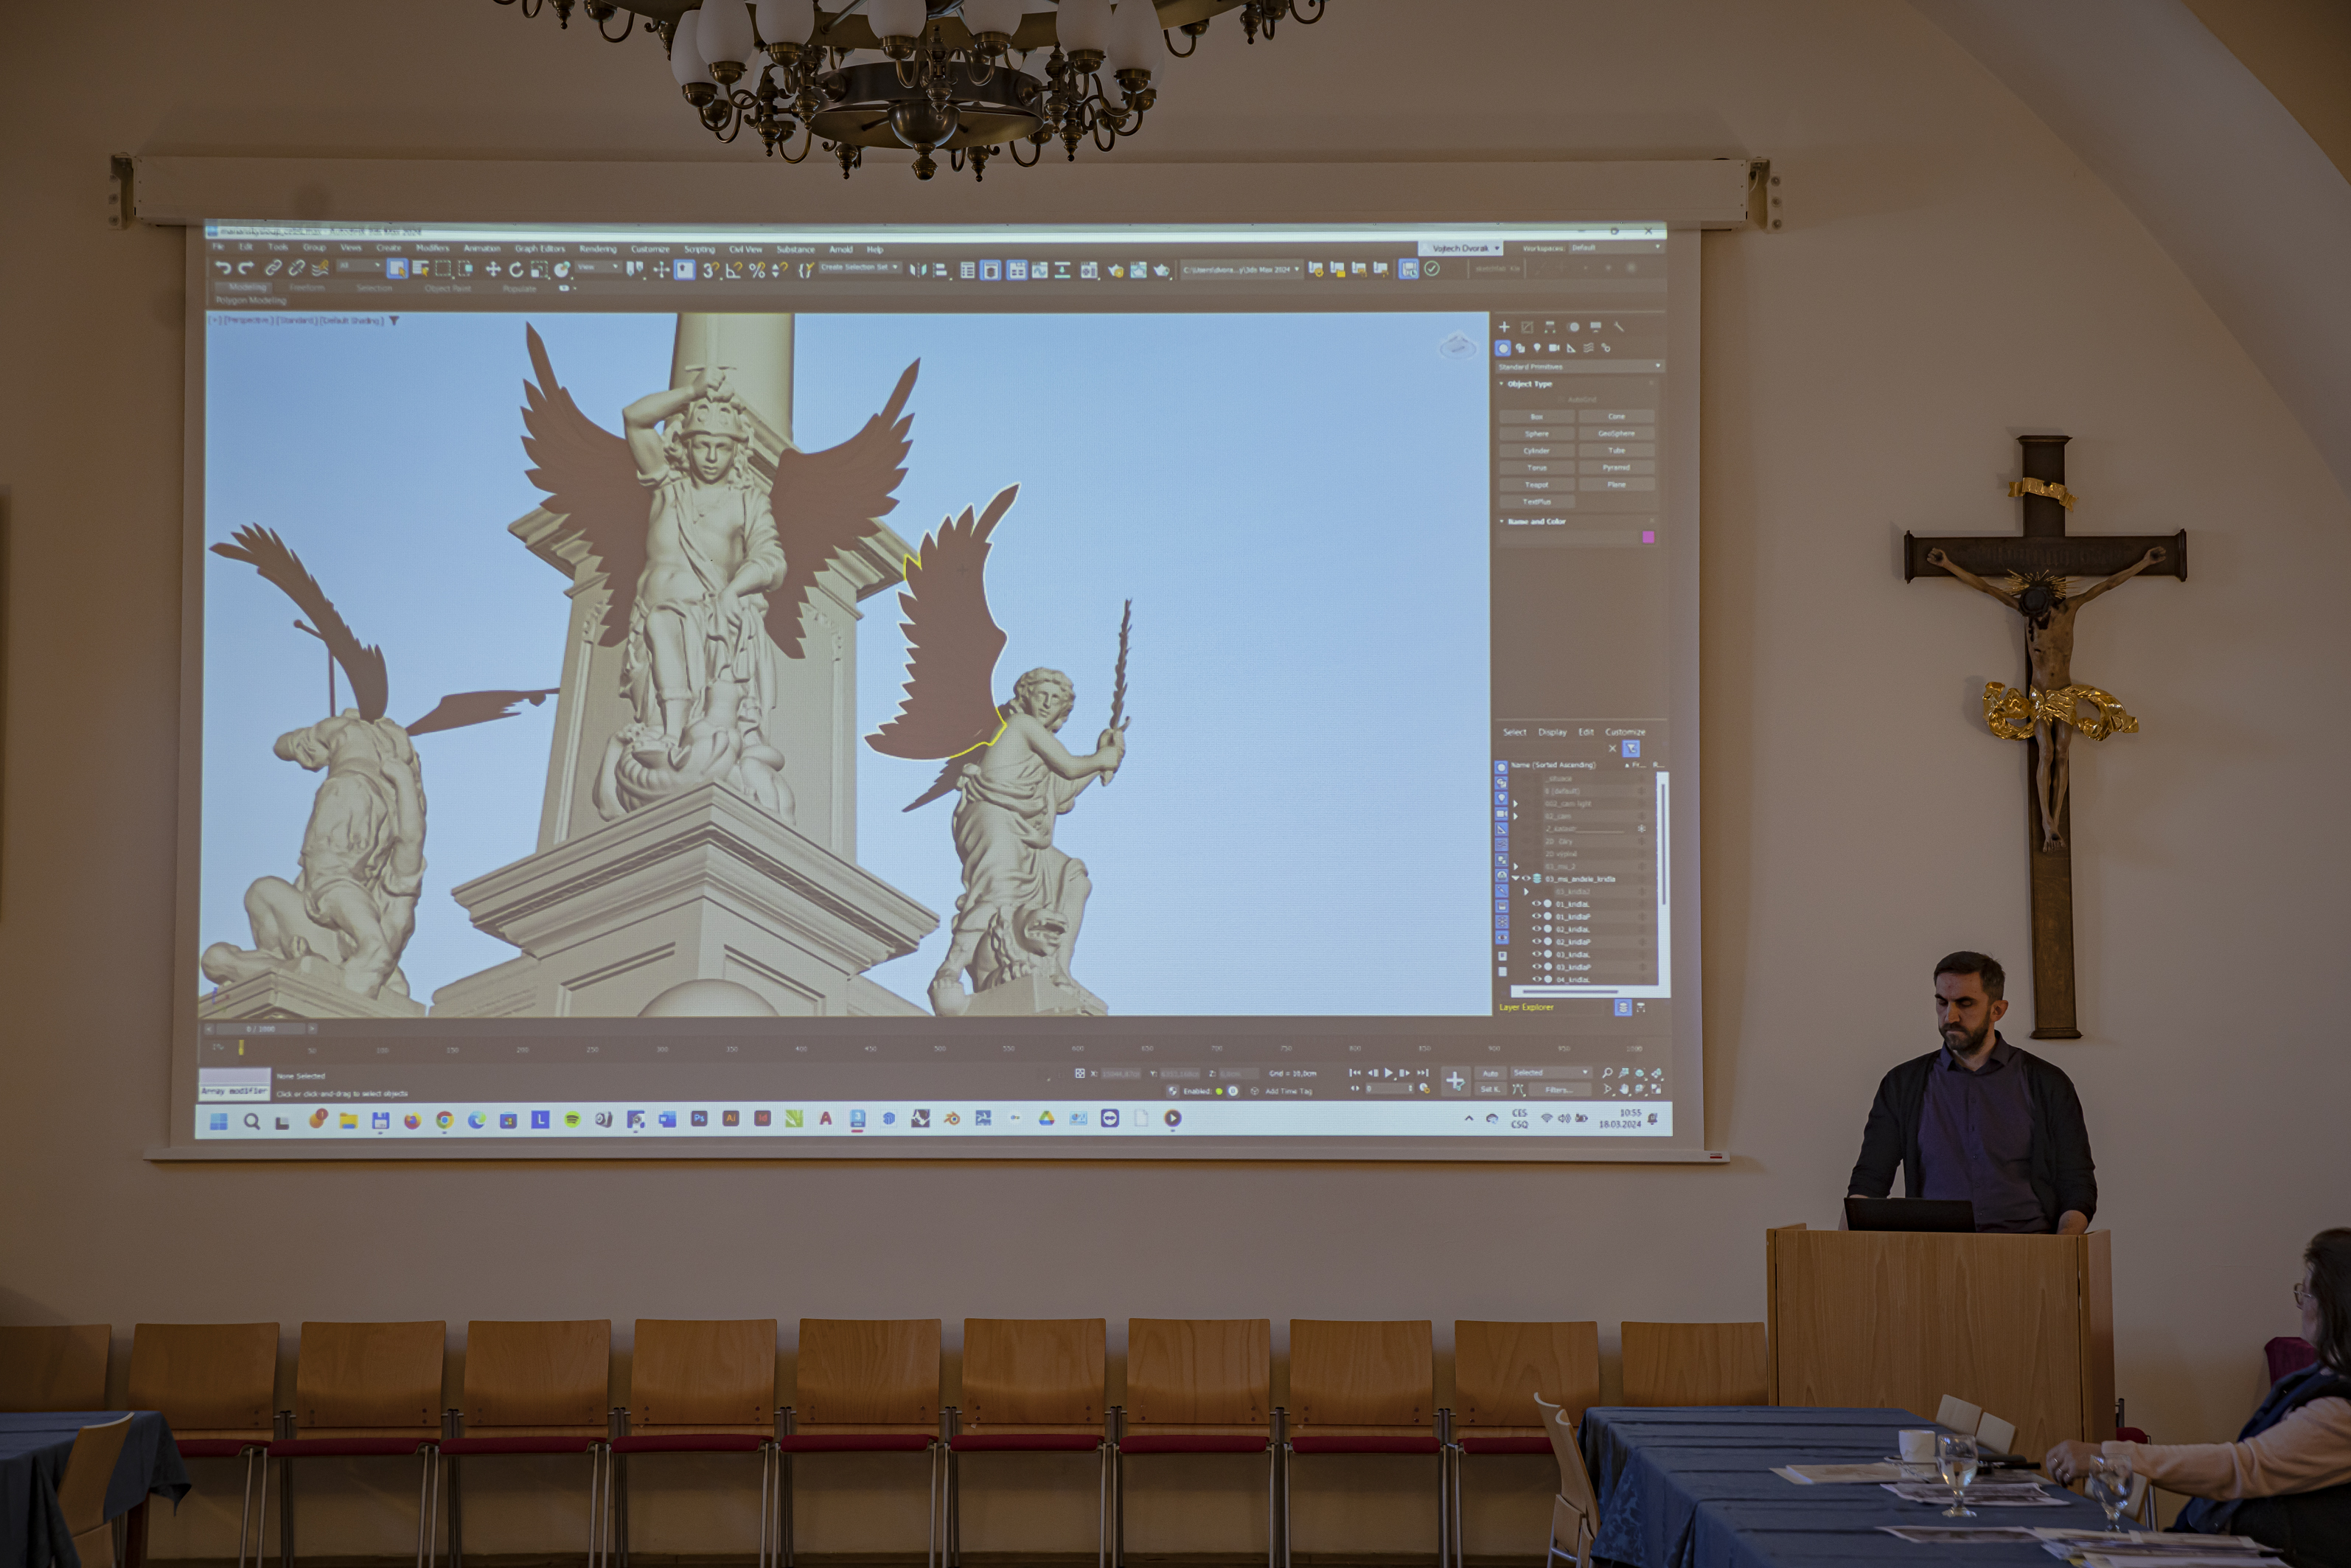Create a Teapot primitive
The height and width of the screenshot is (1568, 2351).
pos(1537,485)
